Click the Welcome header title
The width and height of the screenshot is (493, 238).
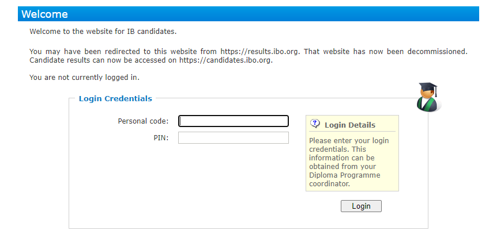tap(44, 14)
